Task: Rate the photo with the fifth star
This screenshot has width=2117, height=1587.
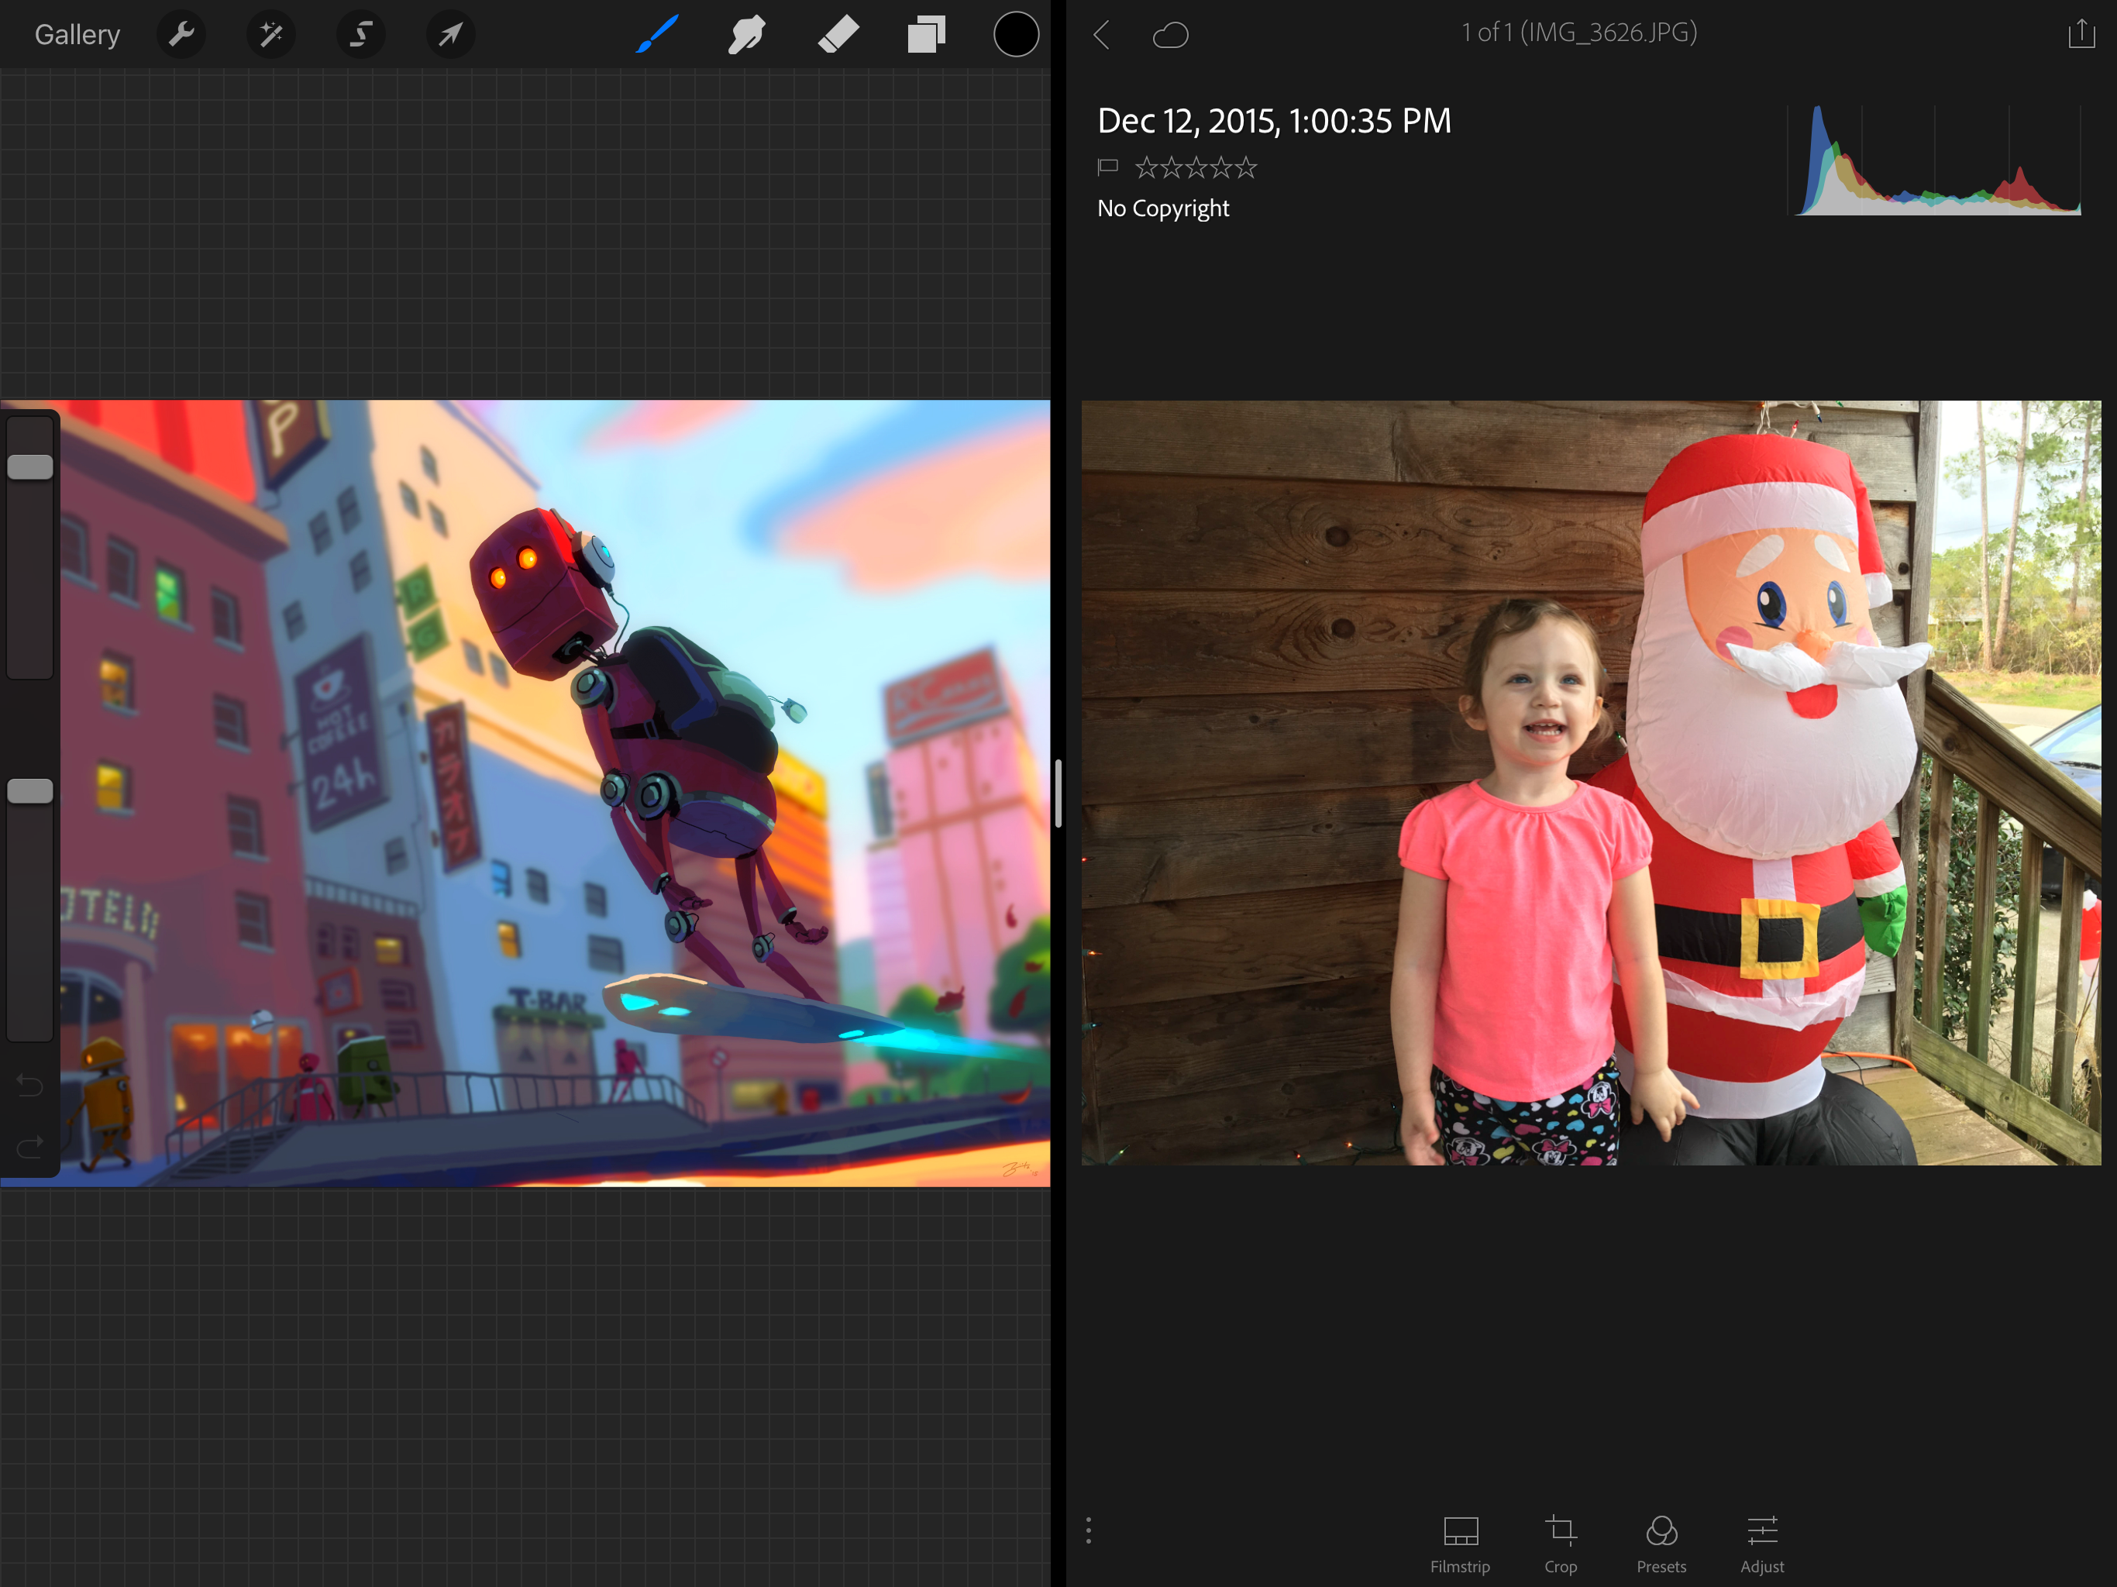Action: tap(1245, 168)
